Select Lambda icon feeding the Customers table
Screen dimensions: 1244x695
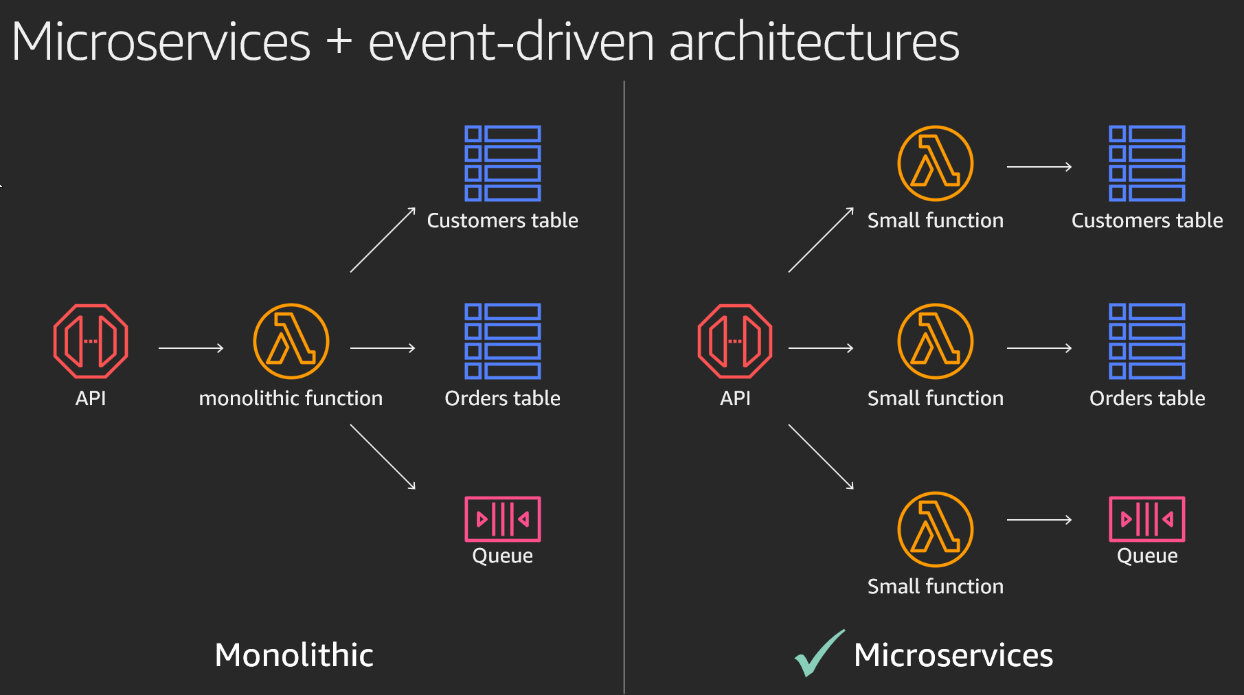pos(936,163)
